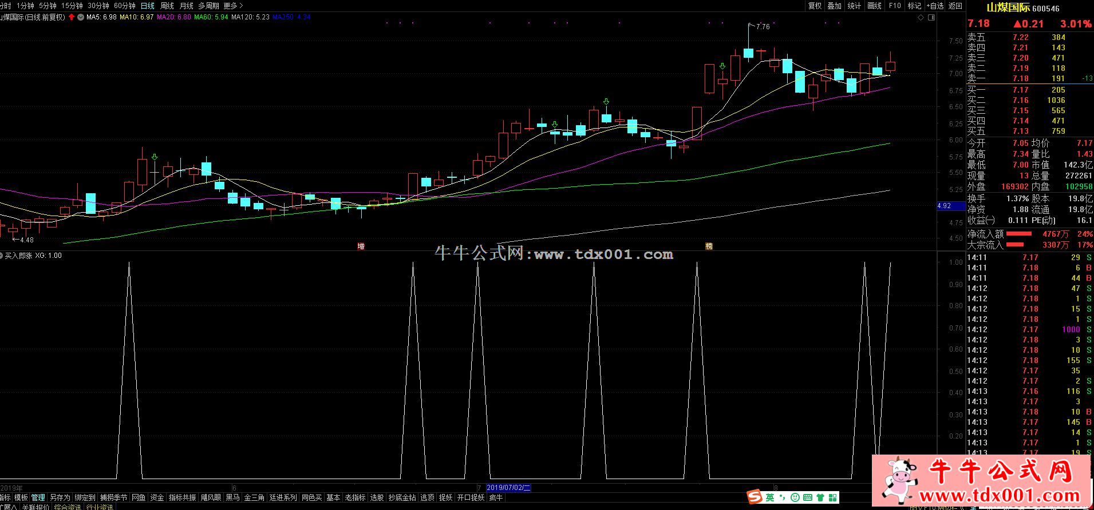The width and height of the screenshot is (1094, 510).
Task: Select the 开口捉妖 indicator
Action: [471, 497]
